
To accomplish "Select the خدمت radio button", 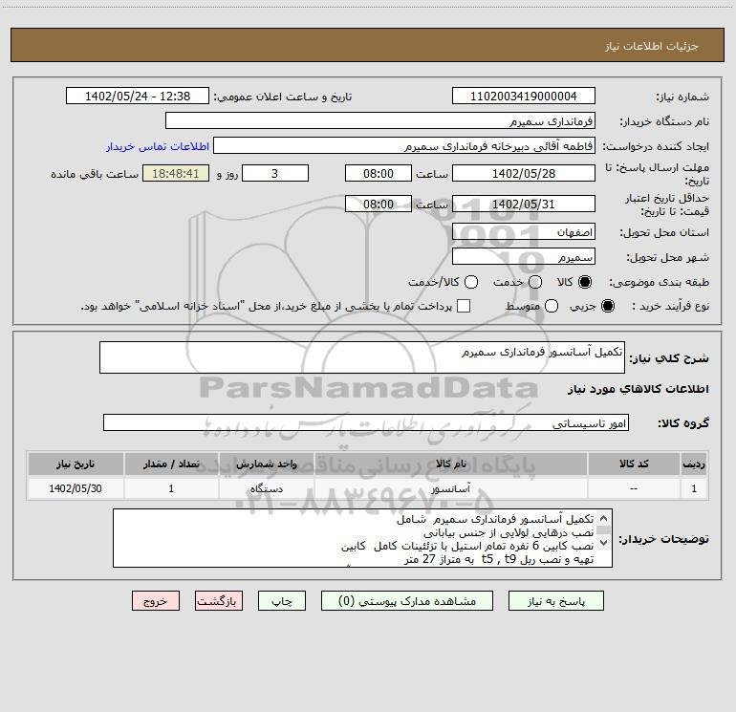I will (535, 282).
